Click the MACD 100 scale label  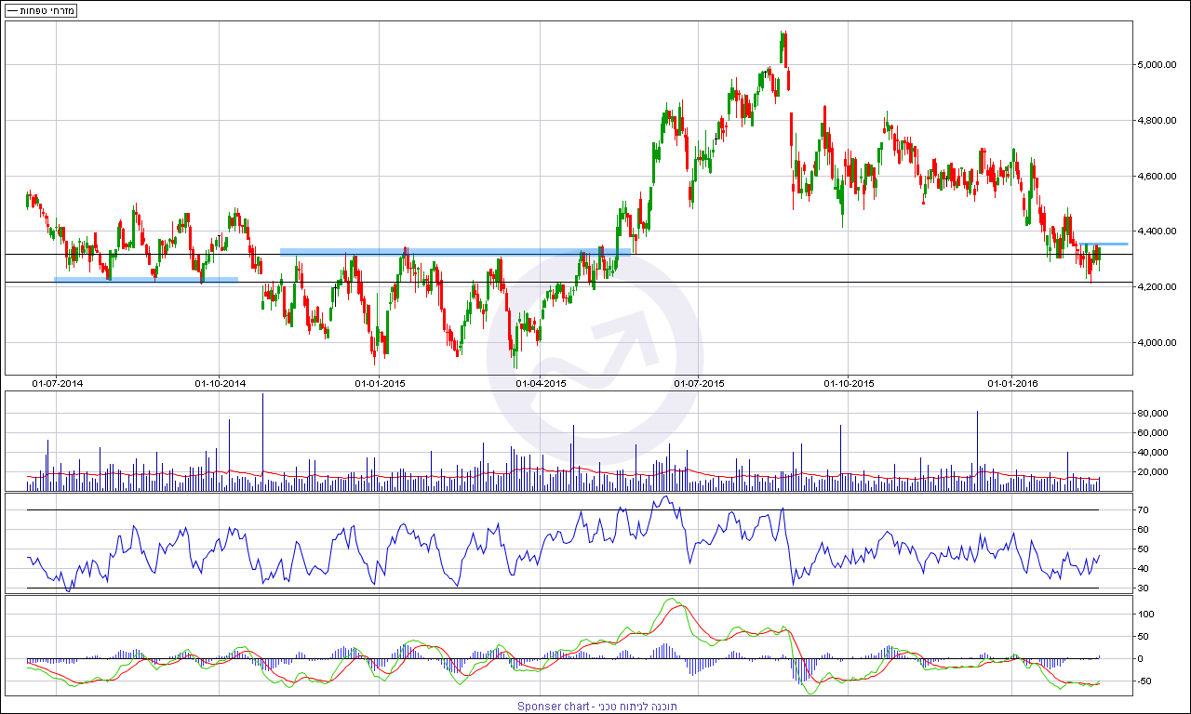[1144, 615]
